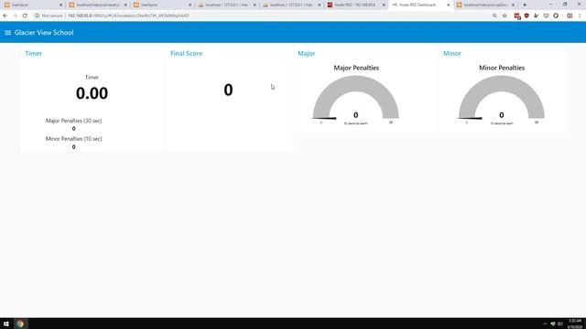Click the network tray icon
Viewport: 586px width, 329px height.
[x=552, y=324]
